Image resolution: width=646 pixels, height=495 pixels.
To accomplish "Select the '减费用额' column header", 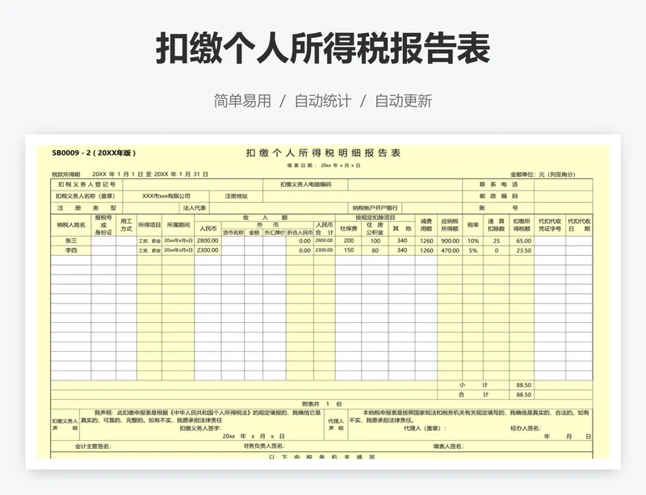I will pos(426,225).
